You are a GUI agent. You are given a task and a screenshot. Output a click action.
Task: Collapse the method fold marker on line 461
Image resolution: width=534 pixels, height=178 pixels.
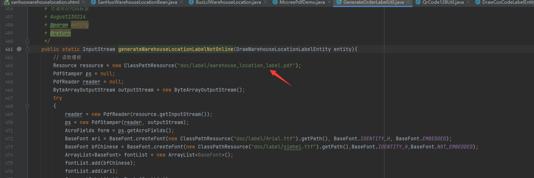pos(27,49)
